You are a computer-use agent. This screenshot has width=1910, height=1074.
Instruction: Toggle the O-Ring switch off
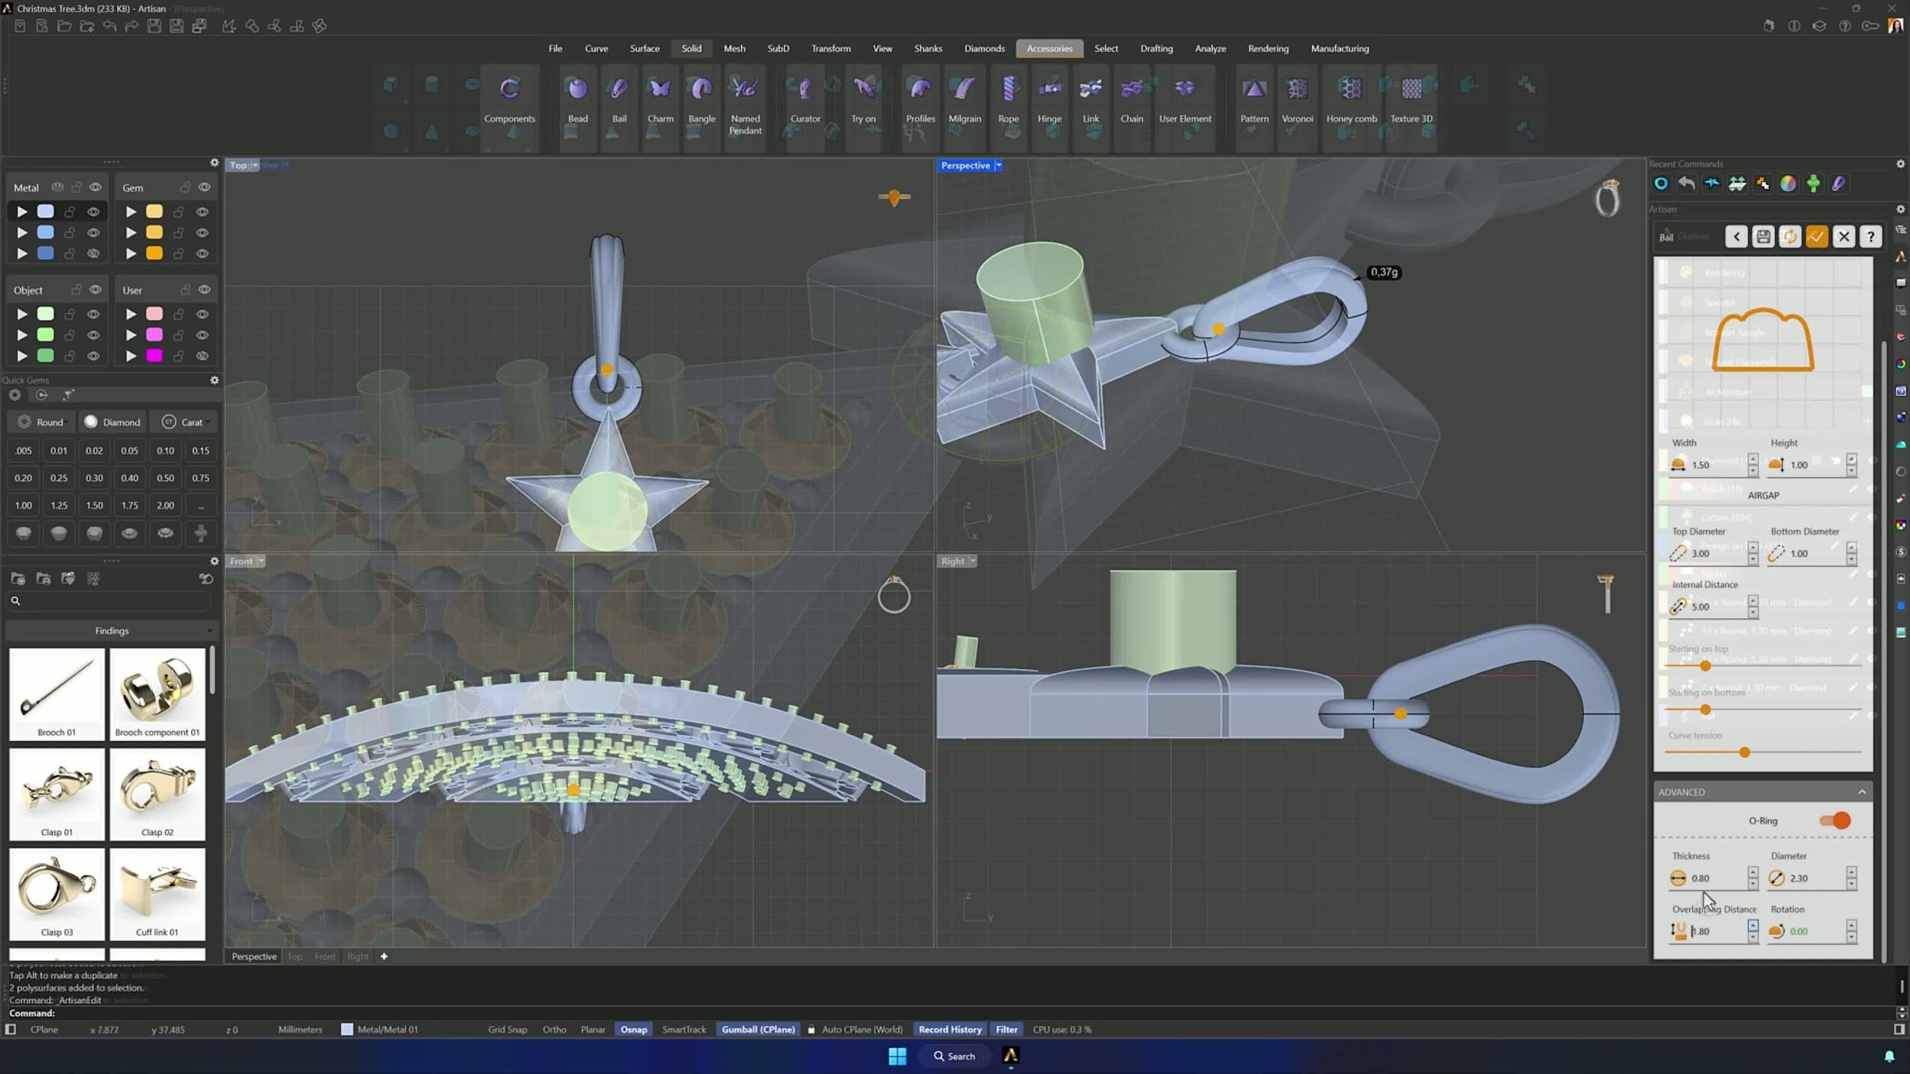[x=1835, y=820]
